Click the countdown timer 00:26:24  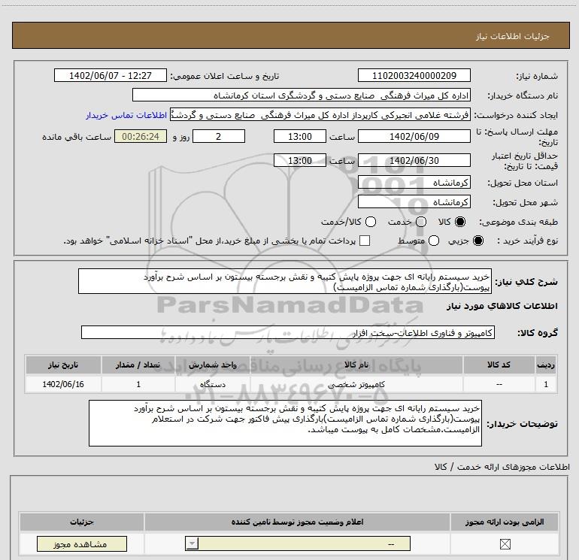pos(141,136)
